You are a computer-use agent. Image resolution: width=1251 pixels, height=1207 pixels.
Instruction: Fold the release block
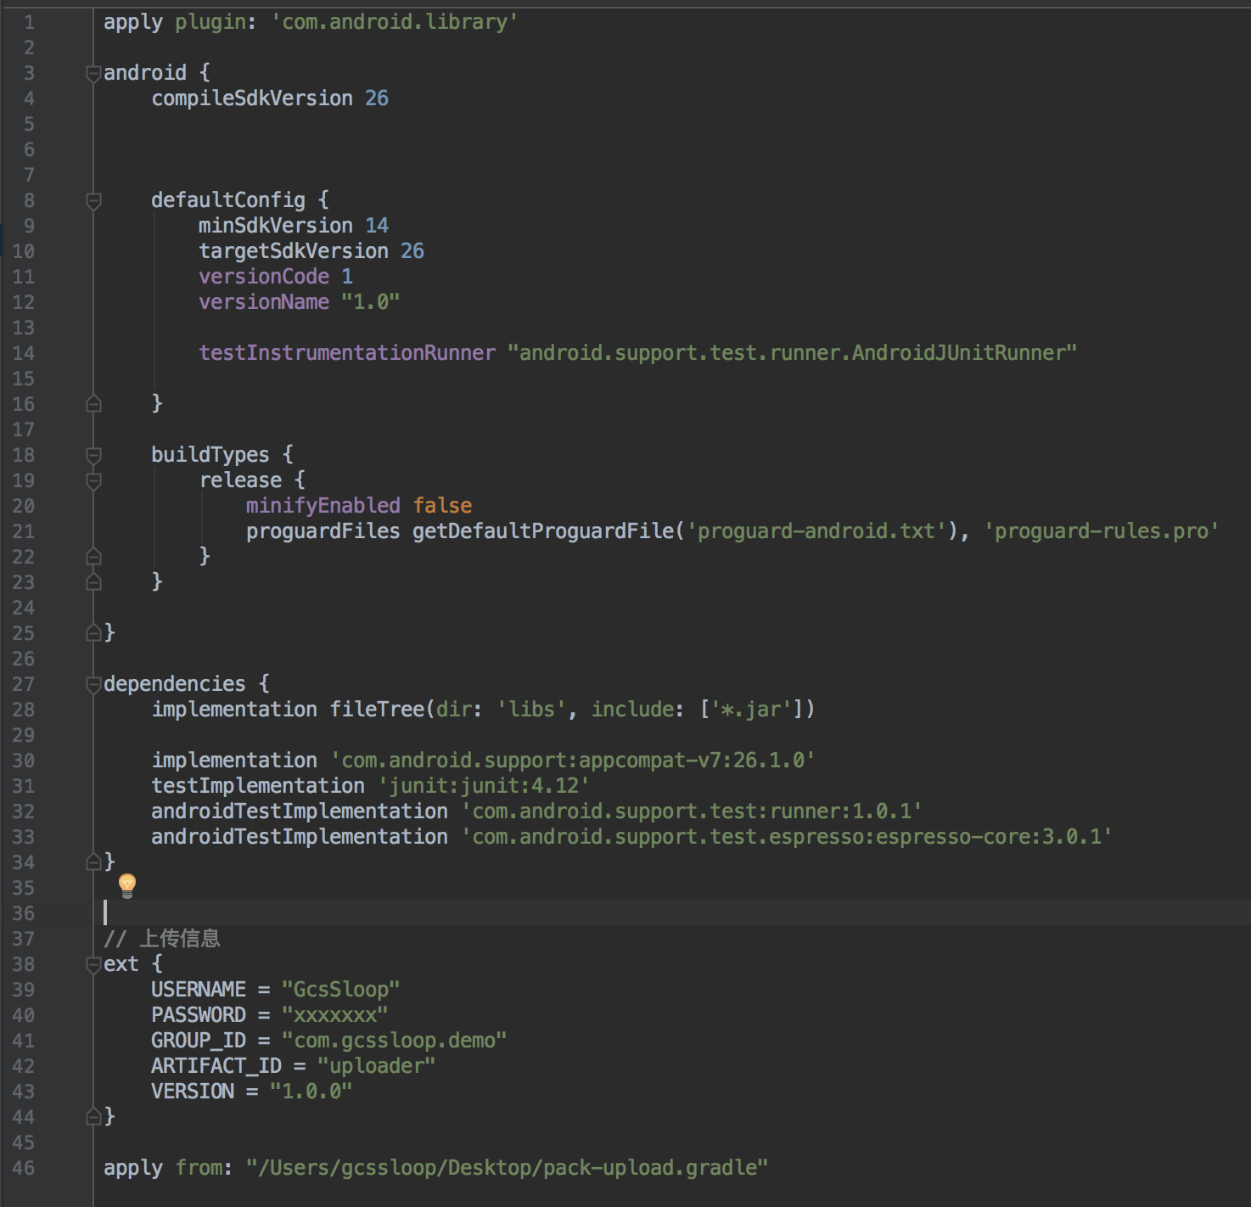tap(93, 481)
